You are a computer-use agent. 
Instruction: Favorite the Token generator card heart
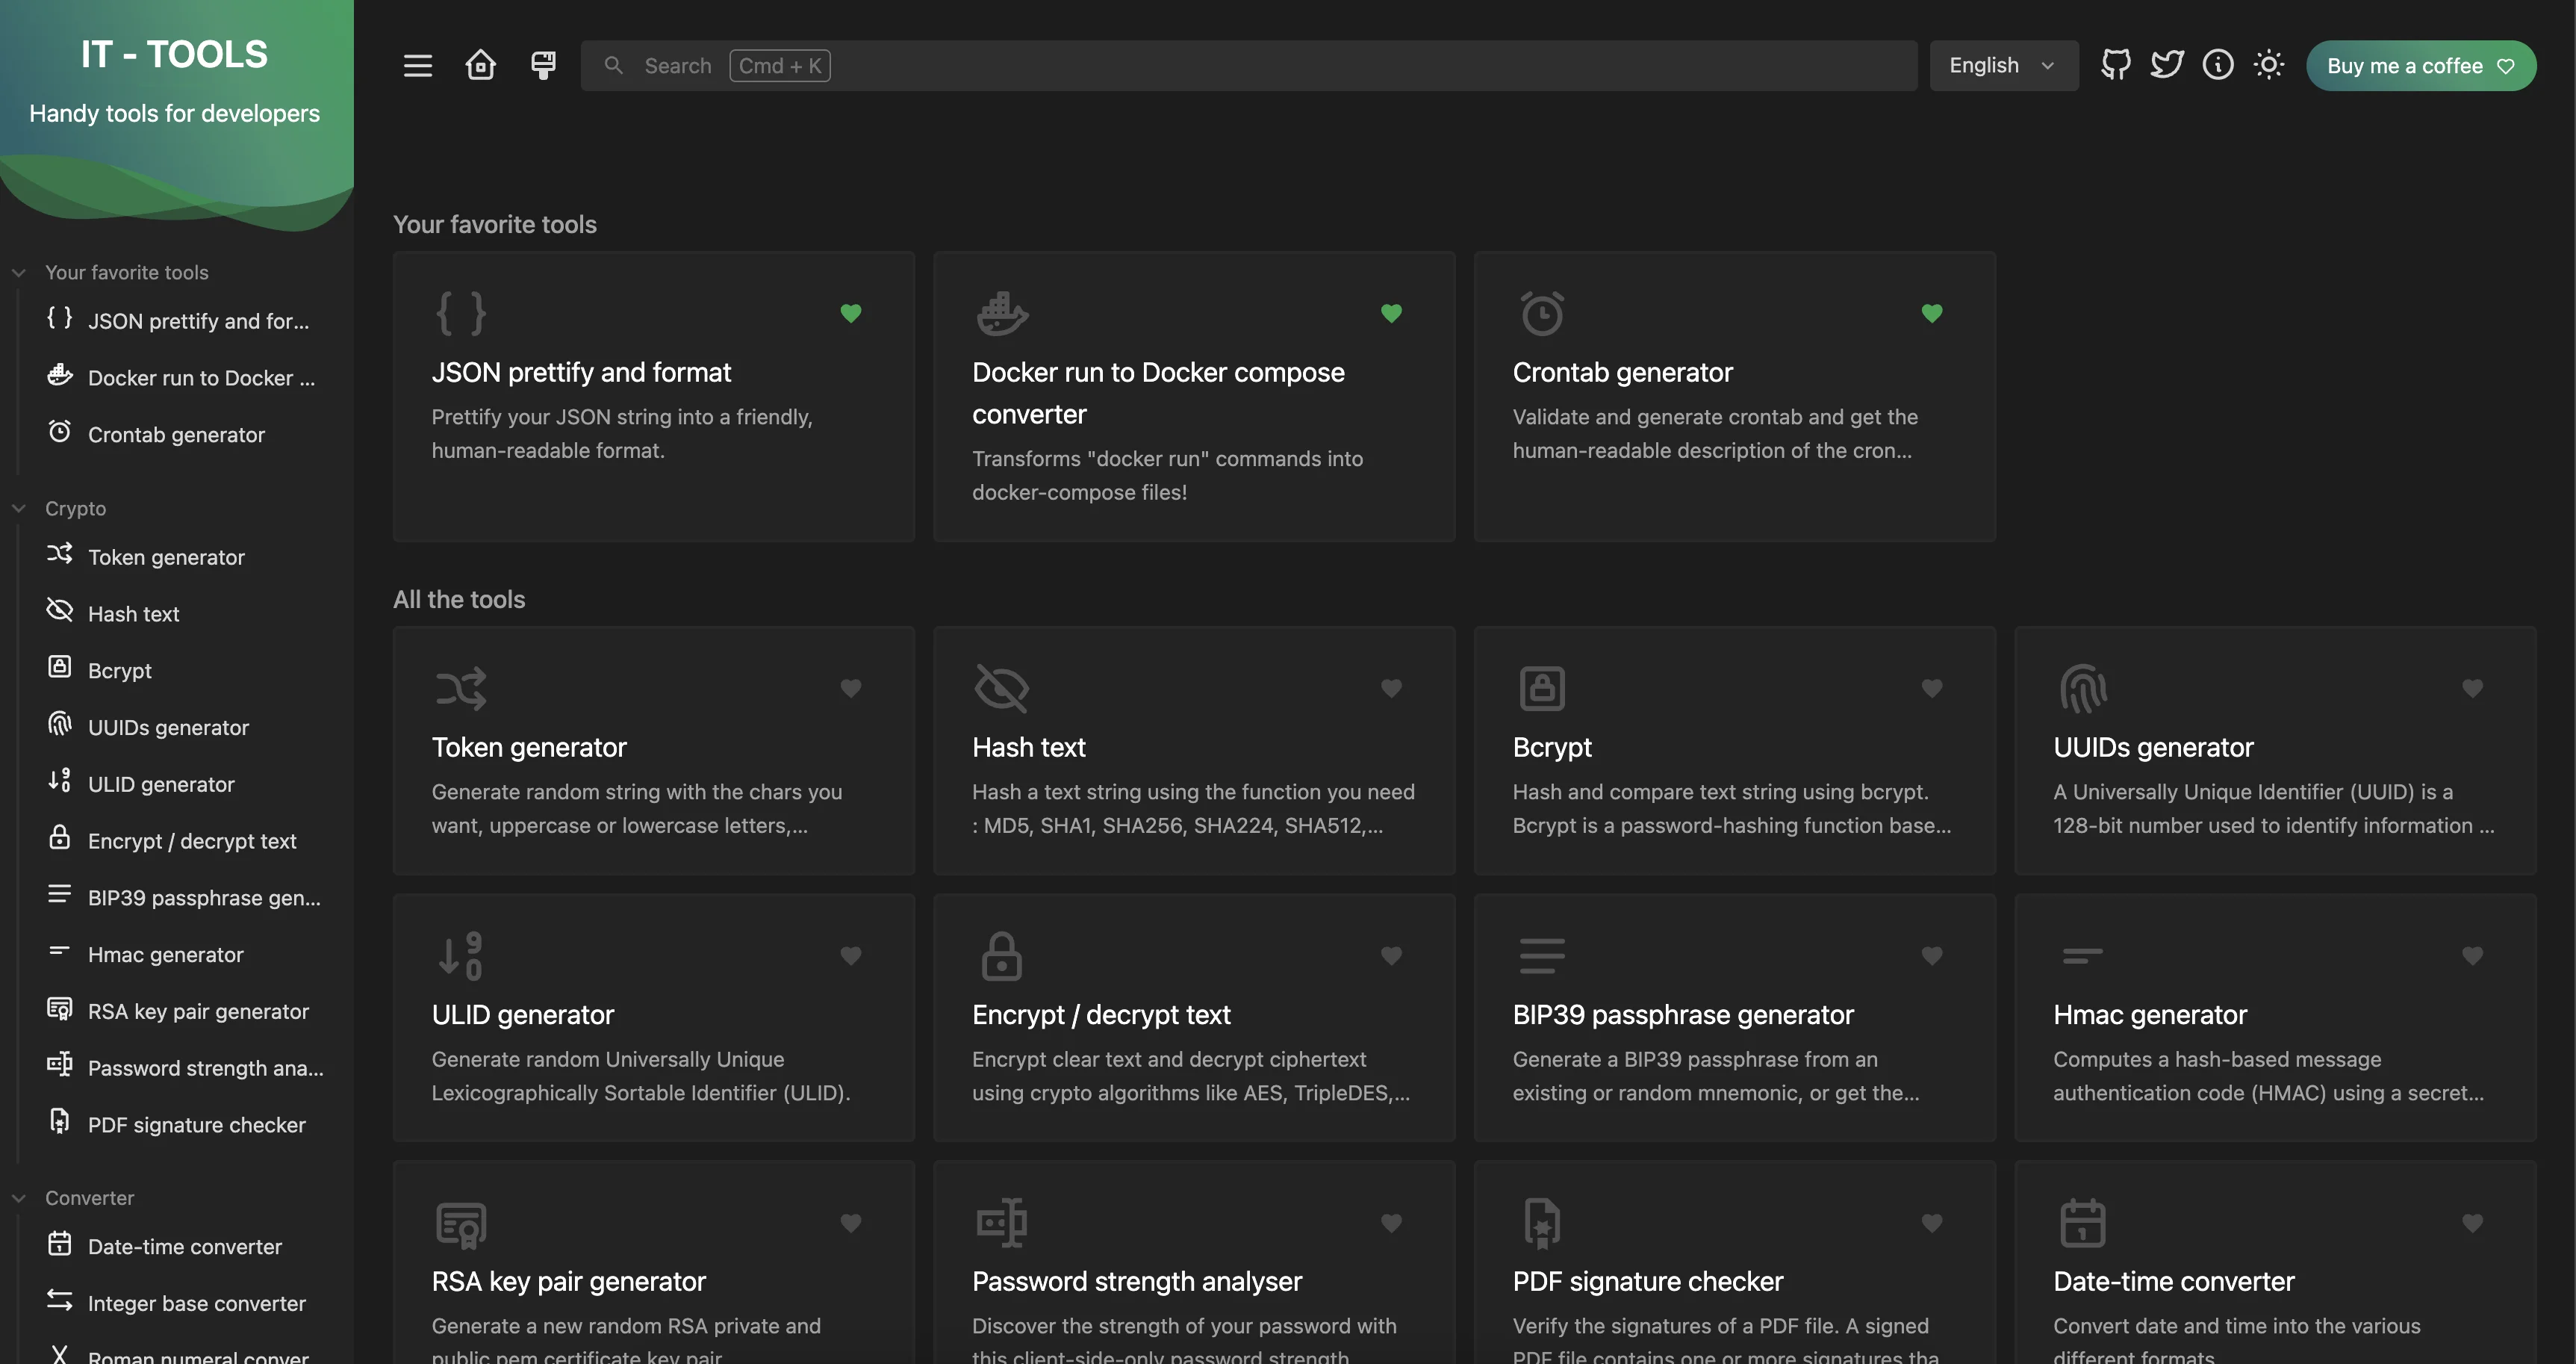[851, 689]
